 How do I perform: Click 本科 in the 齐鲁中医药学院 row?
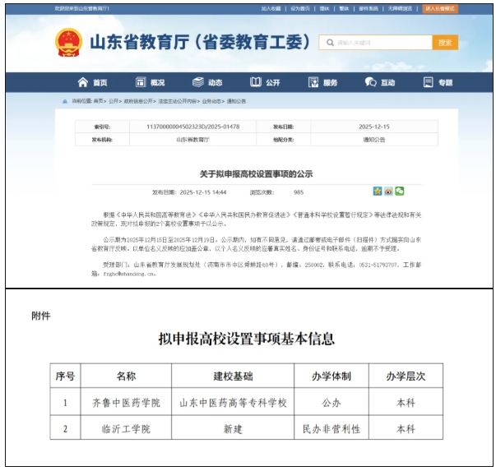point(406,403)
